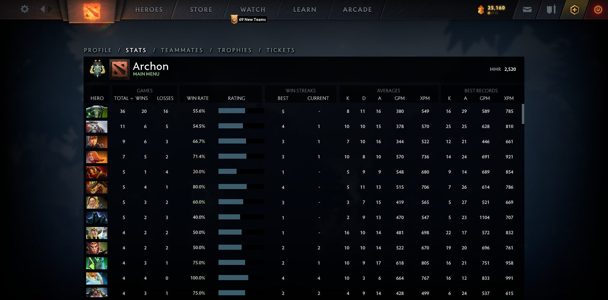Select the first hero portrait with 36 games
Screen dimensions: 608x300
[x=97, y=112]
